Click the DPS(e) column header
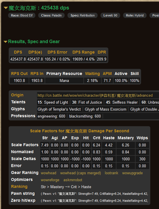 tap(35, 52)
